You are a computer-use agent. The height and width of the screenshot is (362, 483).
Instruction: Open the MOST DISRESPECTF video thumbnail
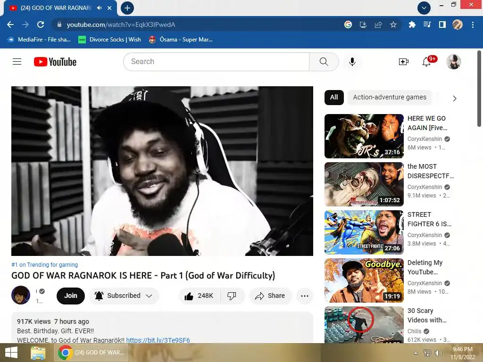click(364, 184)
